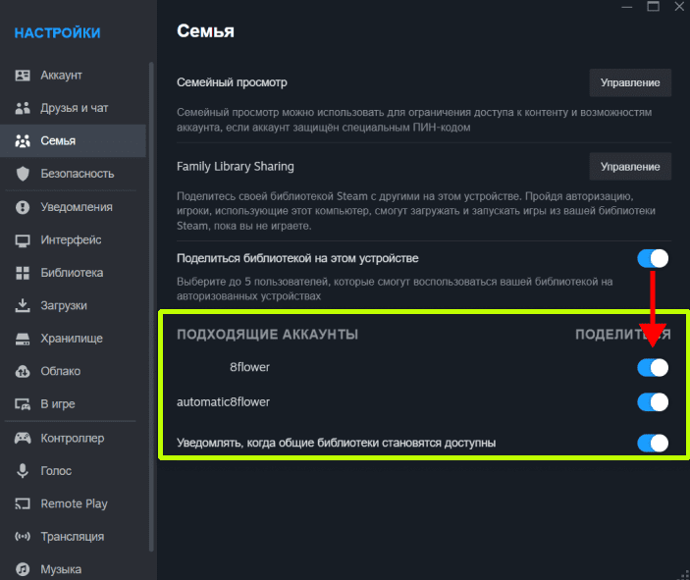Click the В игре overlay icon
The height and width of the screenshot is (580, 690).
23,404
